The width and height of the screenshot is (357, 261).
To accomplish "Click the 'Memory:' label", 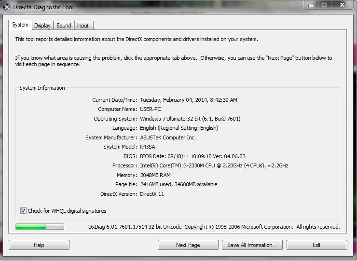I will (127, 175).
